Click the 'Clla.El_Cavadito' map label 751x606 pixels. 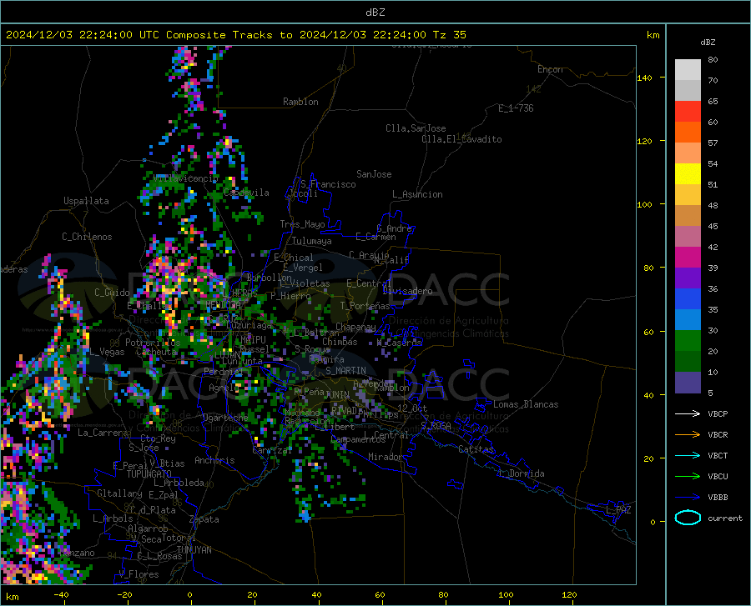tap(461, 139)
